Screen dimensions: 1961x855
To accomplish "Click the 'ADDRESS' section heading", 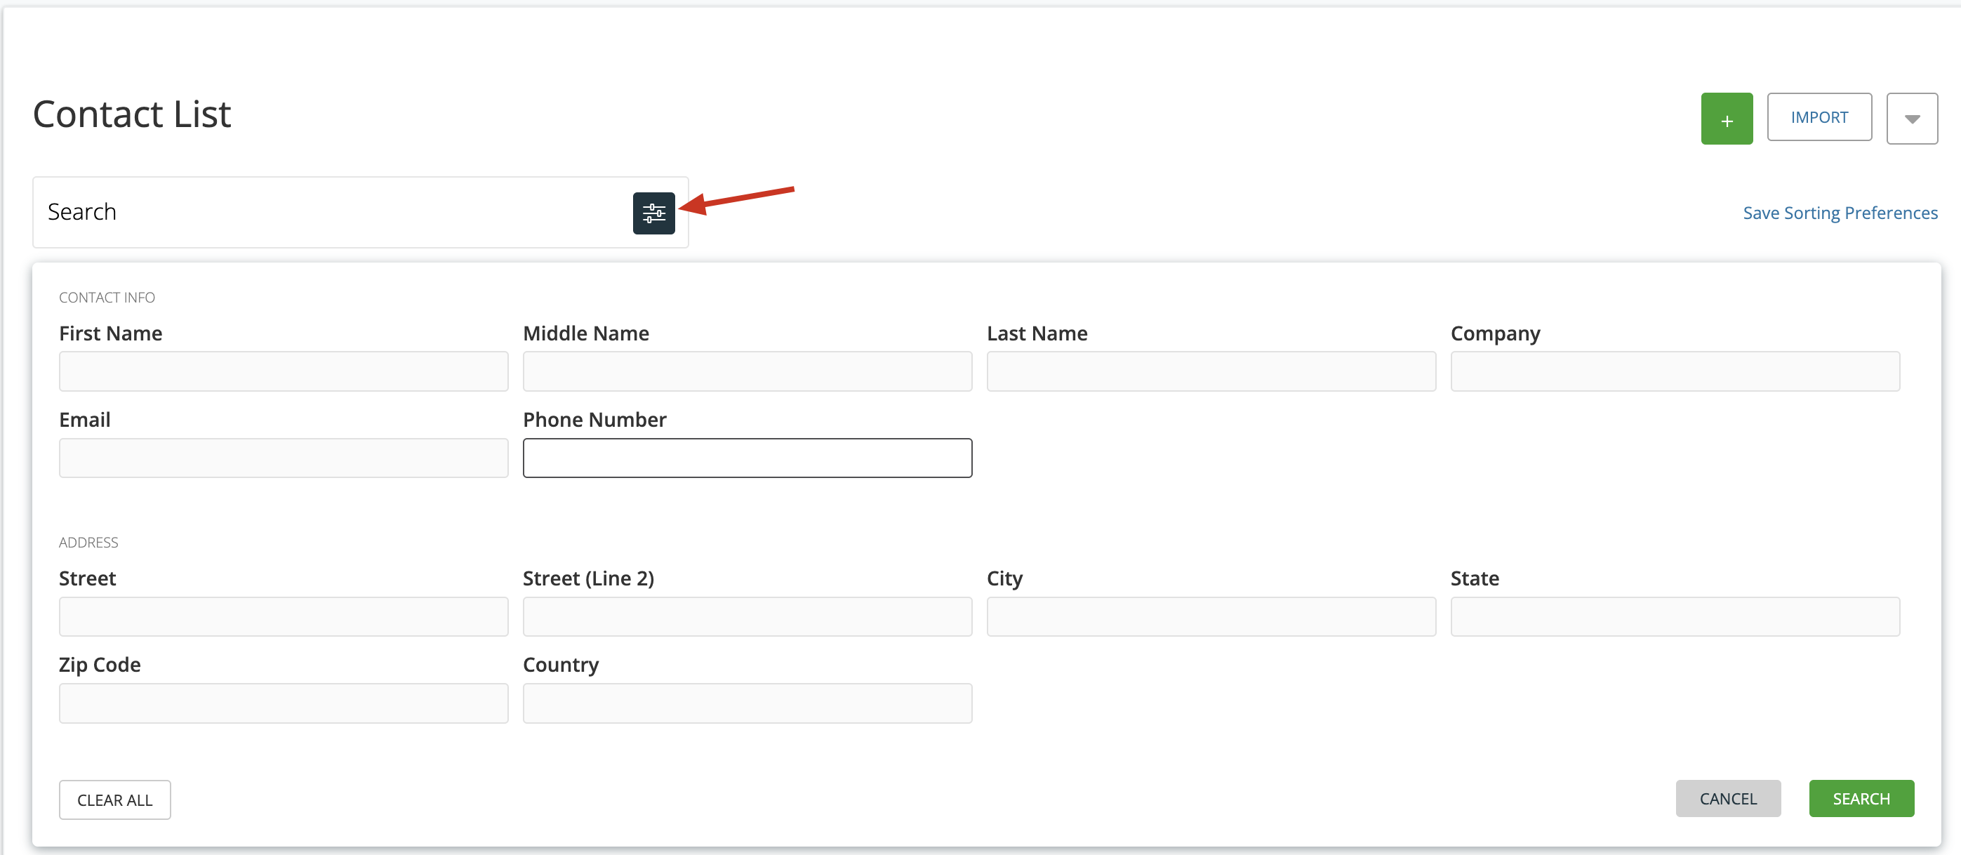I will click(x=88, y=543).
